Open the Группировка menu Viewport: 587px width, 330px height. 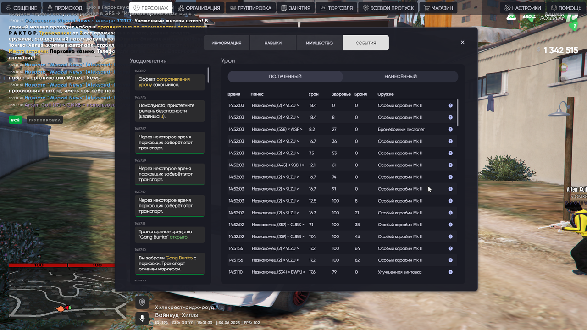(x=250, y=8)
